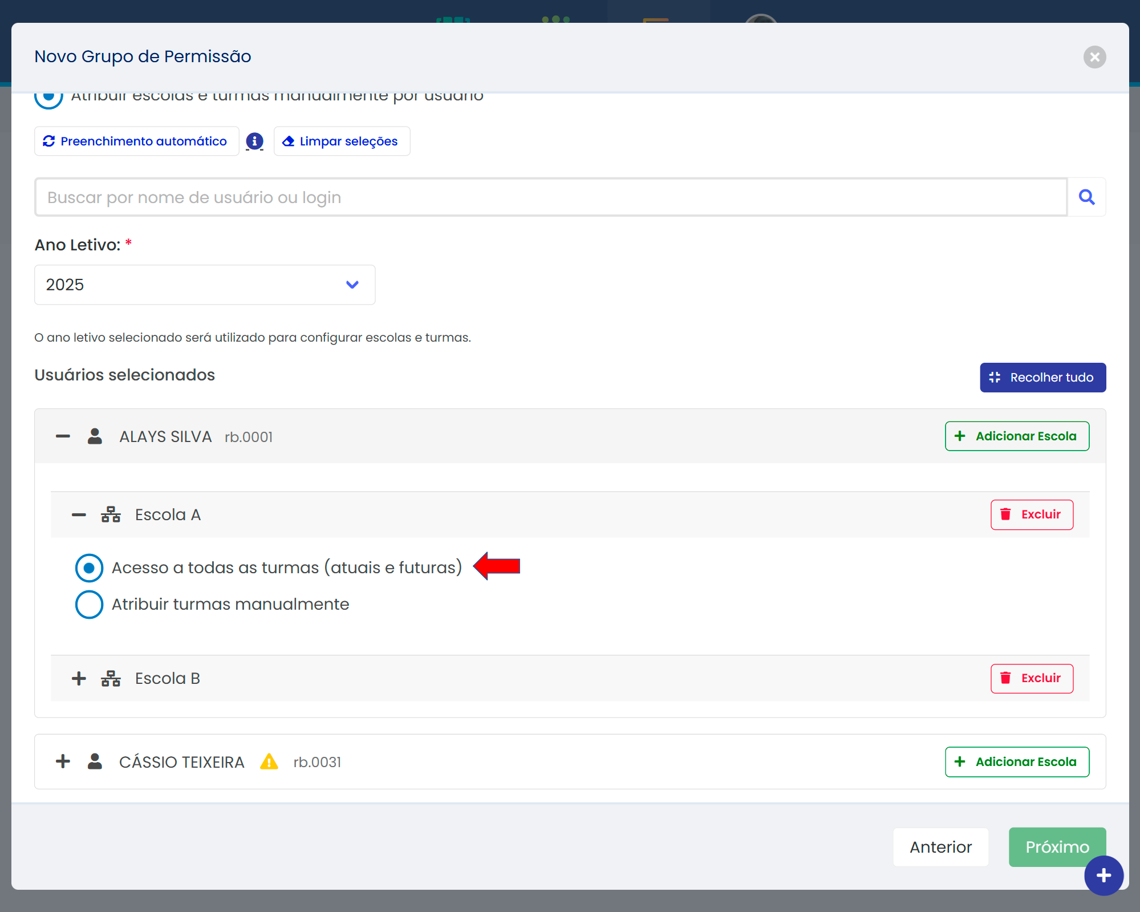The width and height of the screenshot is (1140, 912).
Task: Click the Recolher tudo button
Action: point(1042,378)
